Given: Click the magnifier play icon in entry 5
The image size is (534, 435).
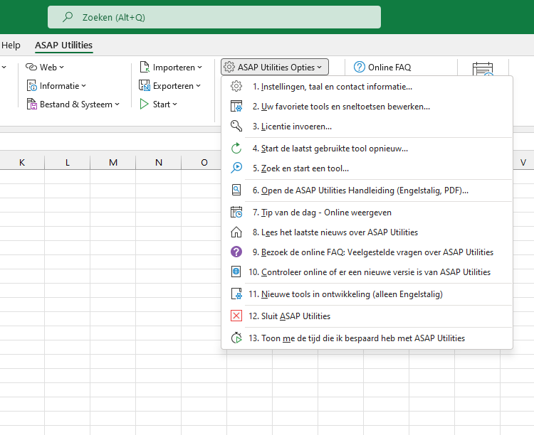Looking at the screenshot, I should [x=236, y=168].
